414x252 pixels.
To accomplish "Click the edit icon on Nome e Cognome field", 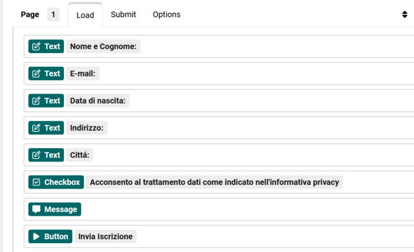I will (36, 47).
